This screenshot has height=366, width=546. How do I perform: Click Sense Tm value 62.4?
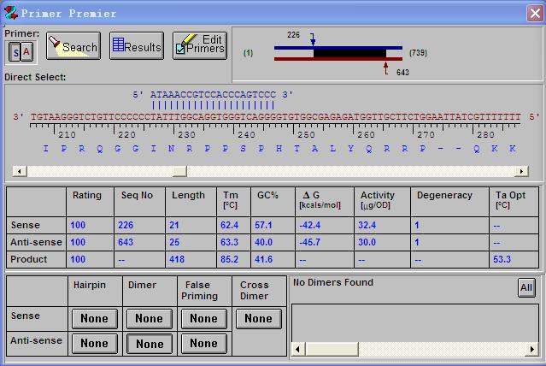pyautogui.click(x=230, y=225)
